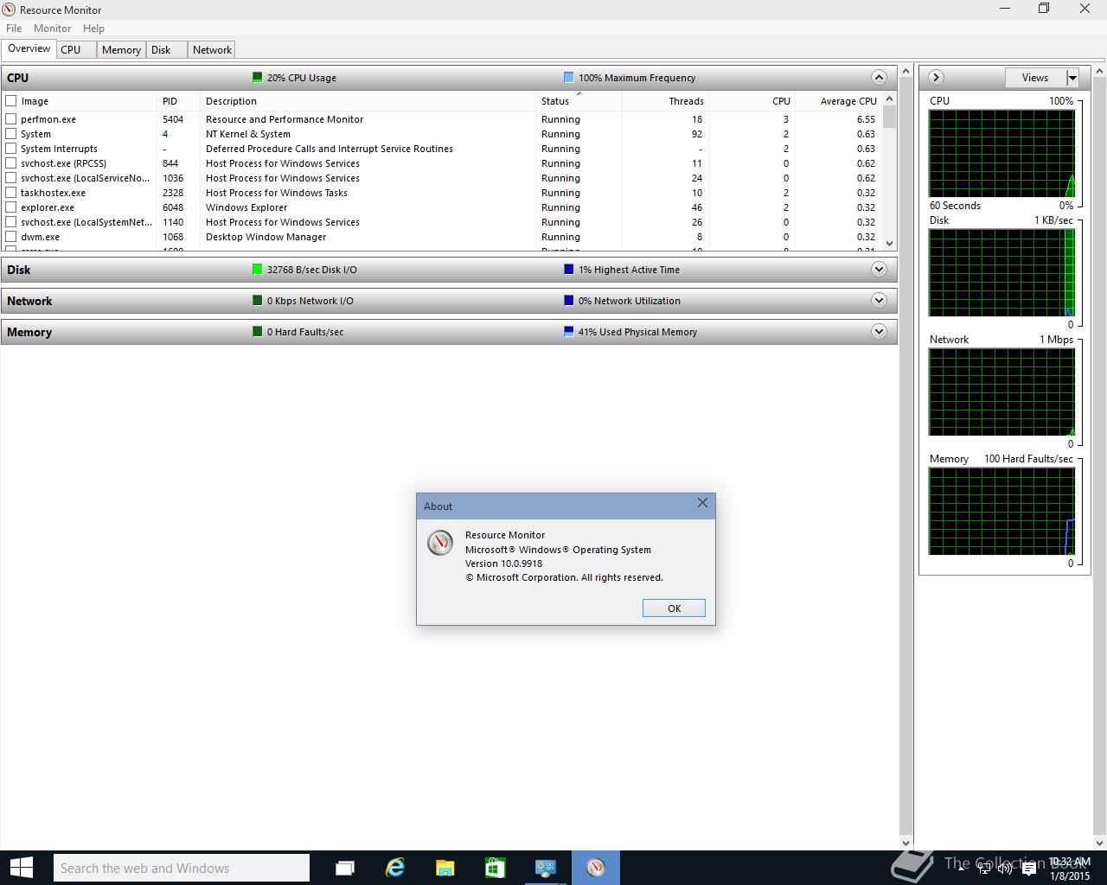
Task: Click the green Disk I/O swatch
Action: pyautogui.click(x=257, y=270)
